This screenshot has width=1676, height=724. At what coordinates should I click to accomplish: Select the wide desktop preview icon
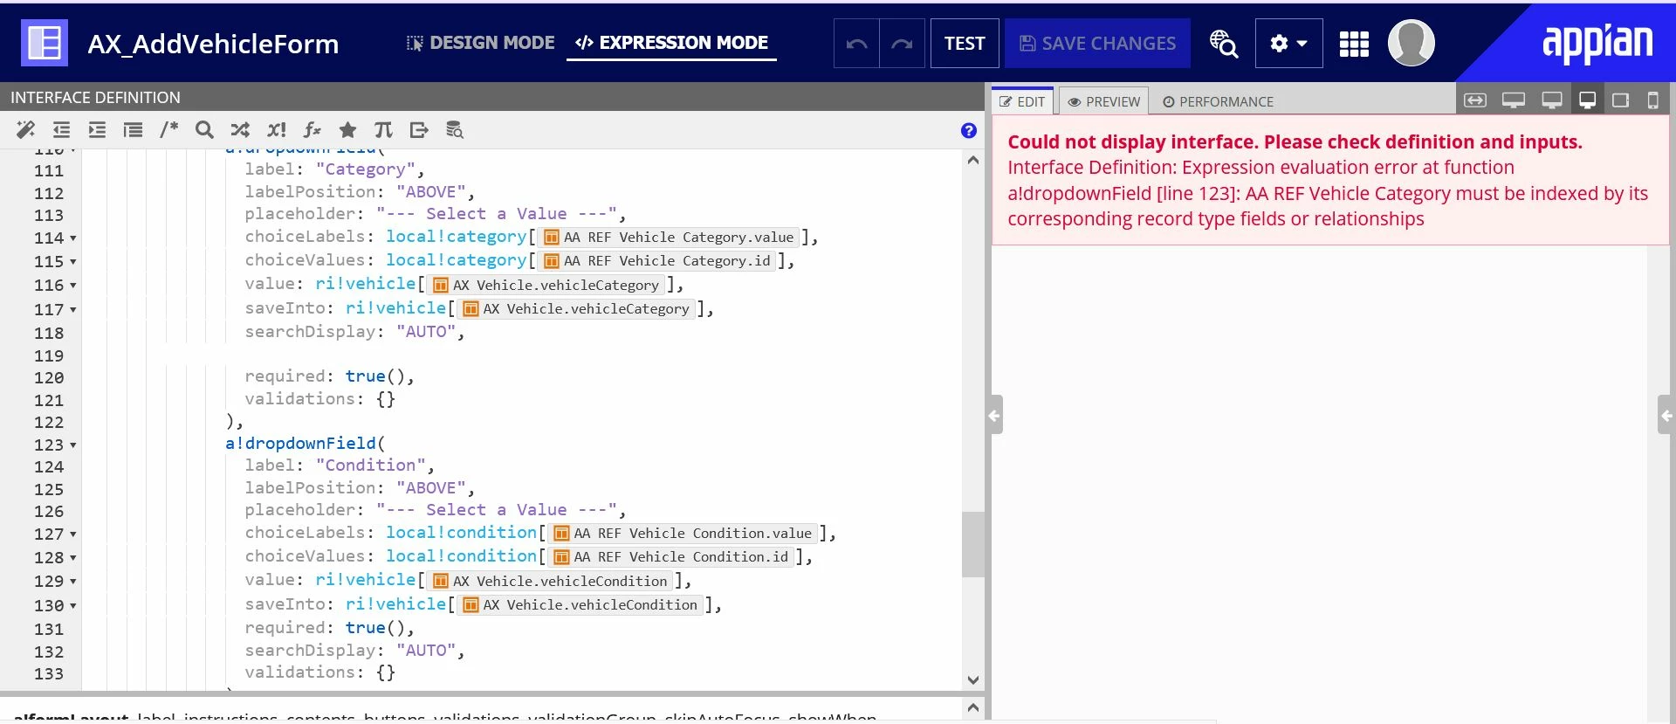(x=1514, y=100)
